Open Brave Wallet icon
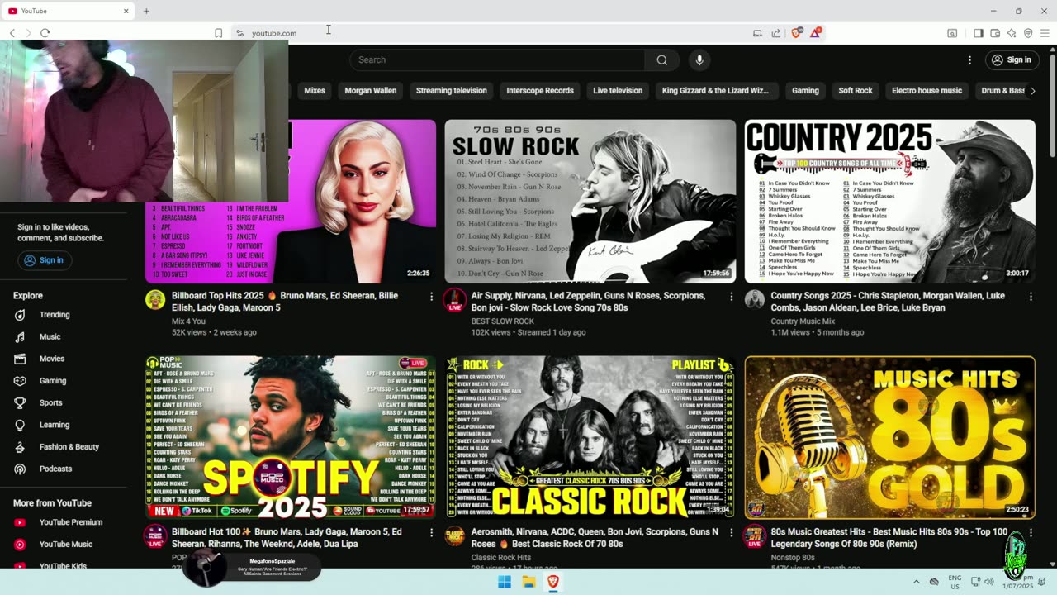 pyautogui.click(x=995, y=33)
